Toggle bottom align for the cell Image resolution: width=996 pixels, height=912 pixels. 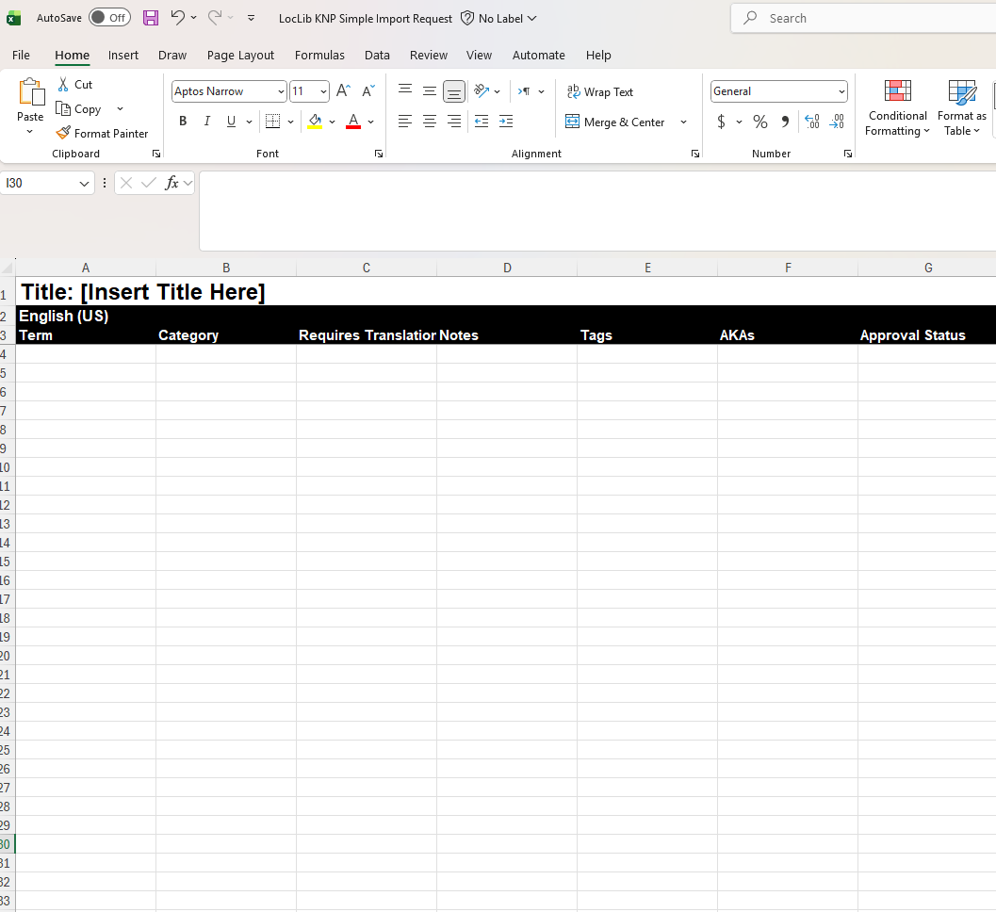[453, 91]
